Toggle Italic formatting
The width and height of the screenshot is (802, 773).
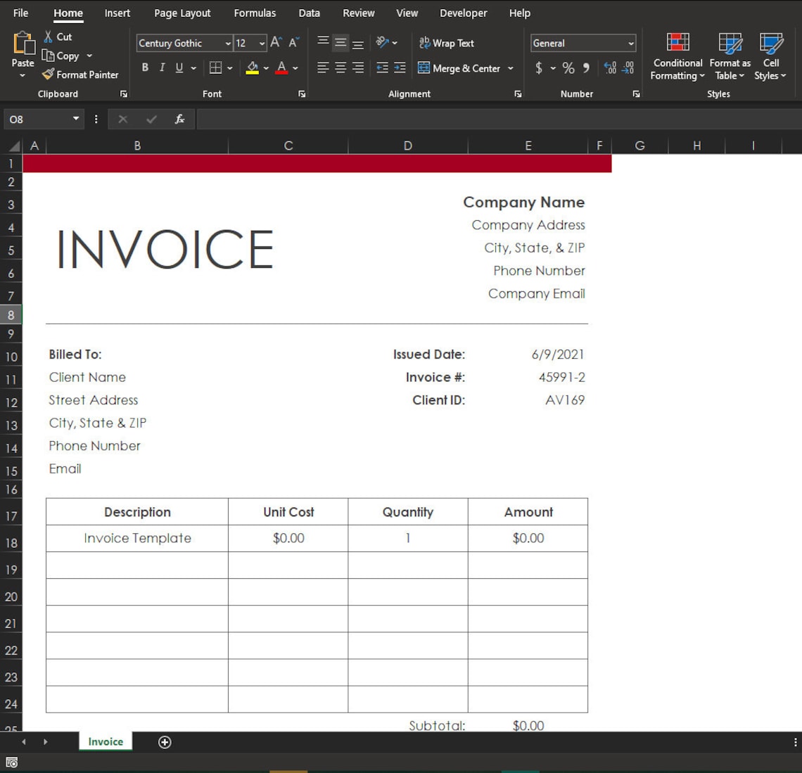click(162, 68)
